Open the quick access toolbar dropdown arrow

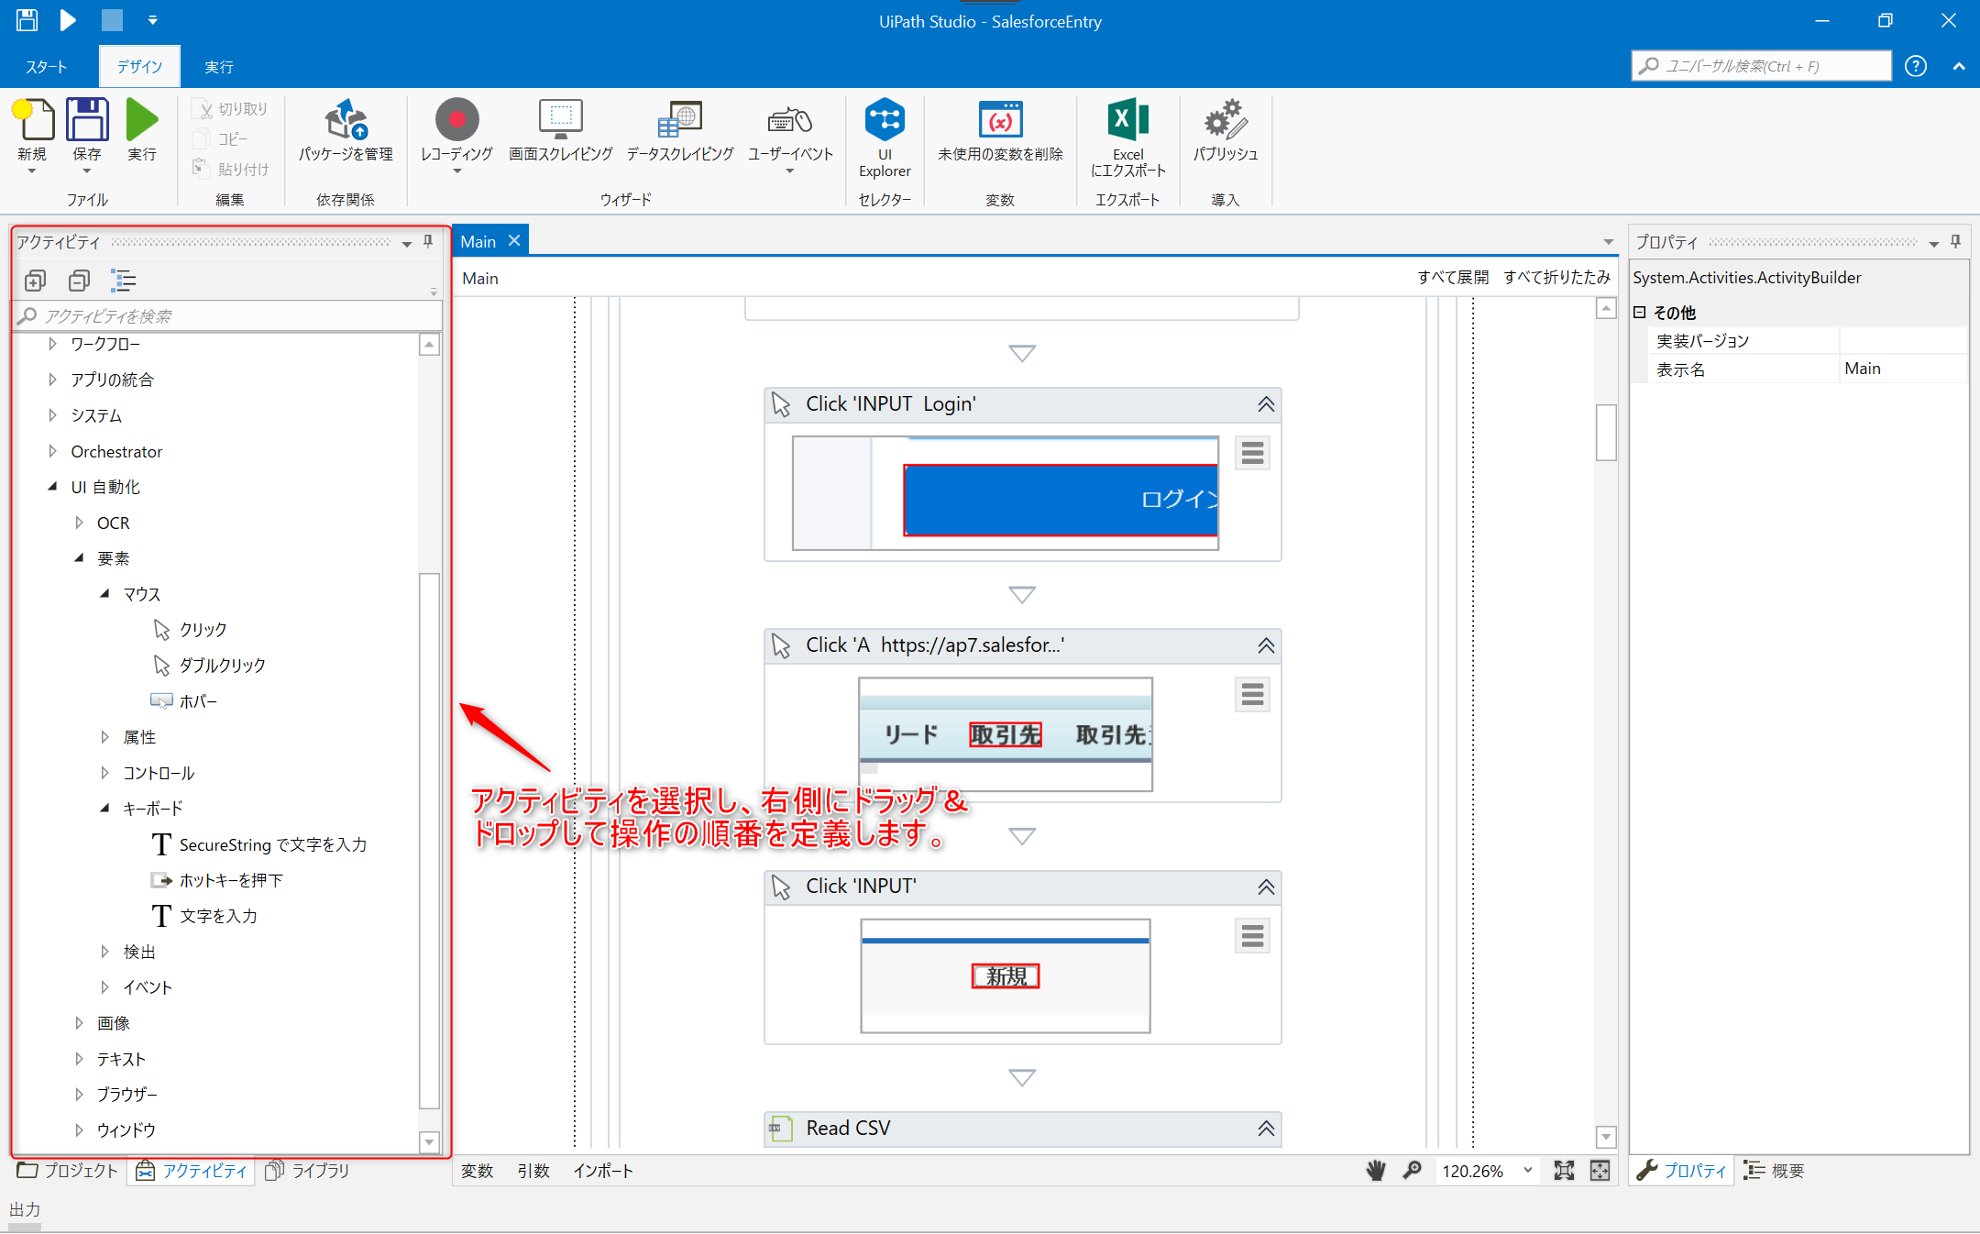pos(153,20)
